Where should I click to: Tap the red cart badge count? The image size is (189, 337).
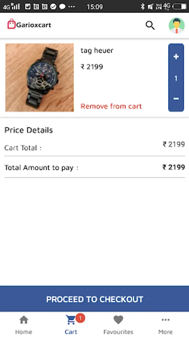tap(80, 318)
